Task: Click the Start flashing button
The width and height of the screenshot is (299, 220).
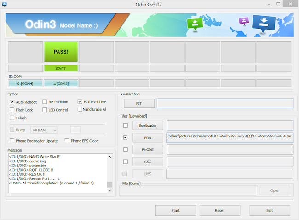Action: pyautogui.click(x=176, y=210)
